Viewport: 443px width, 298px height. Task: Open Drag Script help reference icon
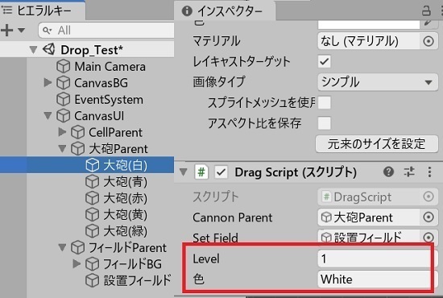[388, 172]
